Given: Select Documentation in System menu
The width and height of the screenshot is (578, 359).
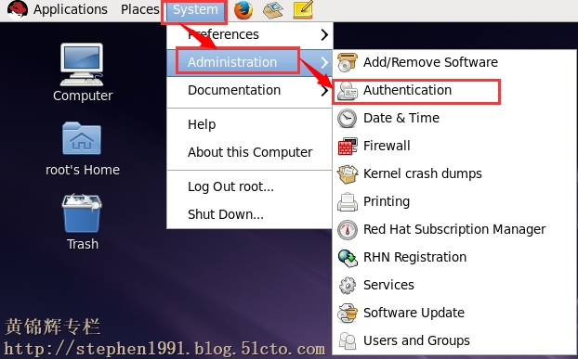Looking at the screenshot, I should tap(250, 90).
